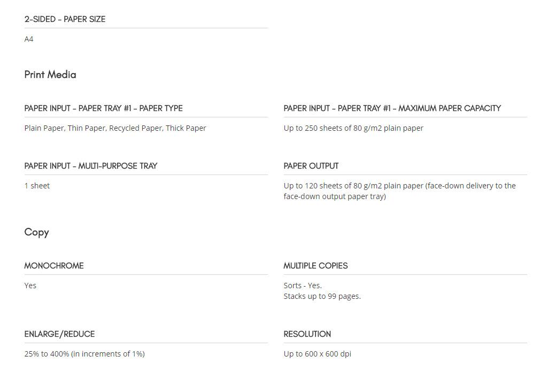Click the MONOCHROME heading
547x380 pixels.
(54, 266)
